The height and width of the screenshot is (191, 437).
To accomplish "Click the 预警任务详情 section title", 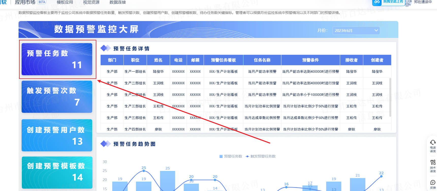I will tap(131, 49).
